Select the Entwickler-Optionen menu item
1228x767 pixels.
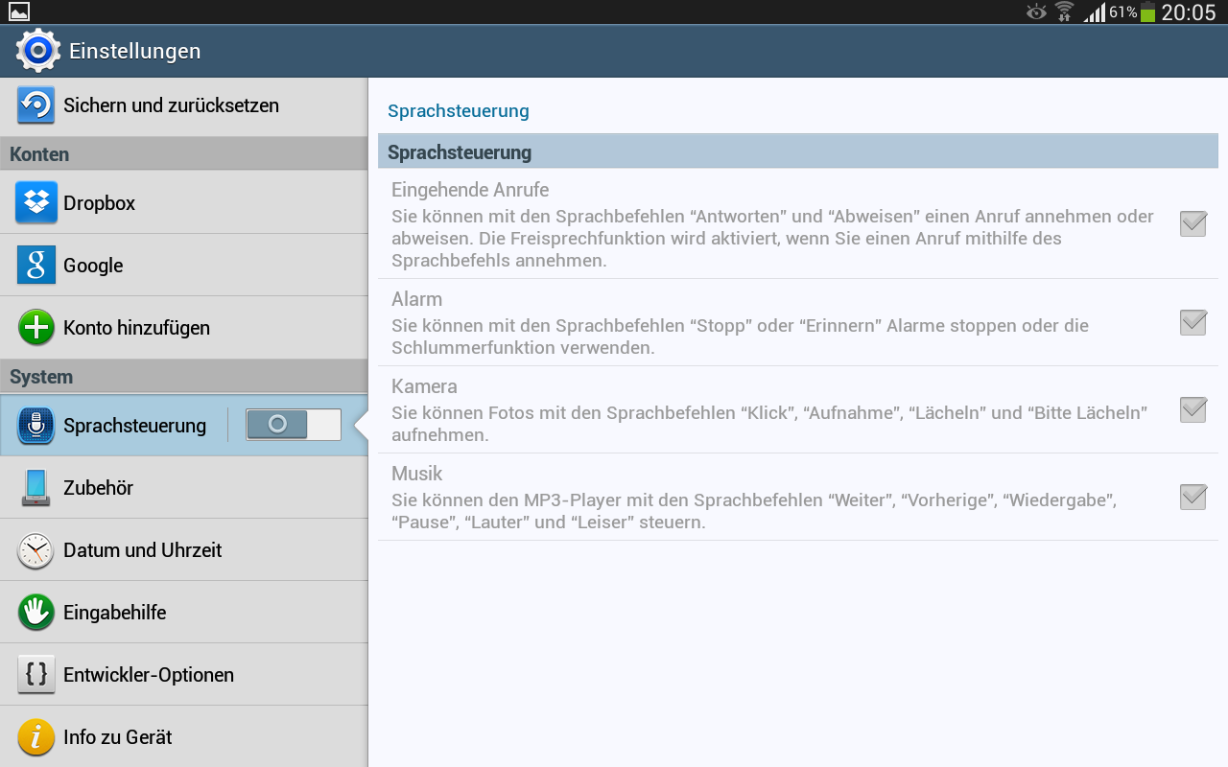[x=149, y=675]
